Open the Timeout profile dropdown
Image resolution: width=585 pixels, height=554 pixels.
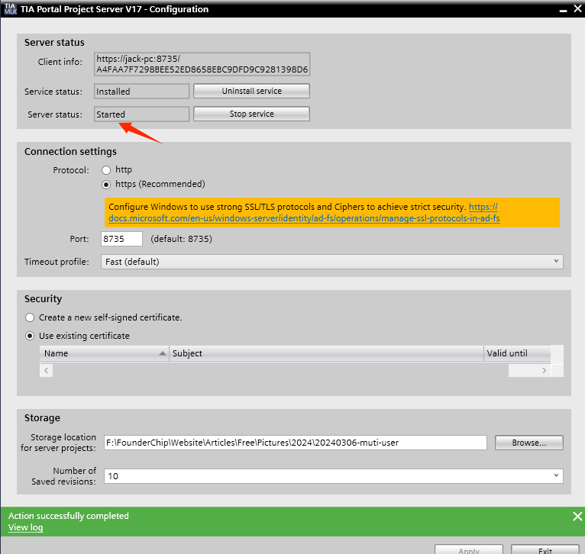(x=331, y=262)
